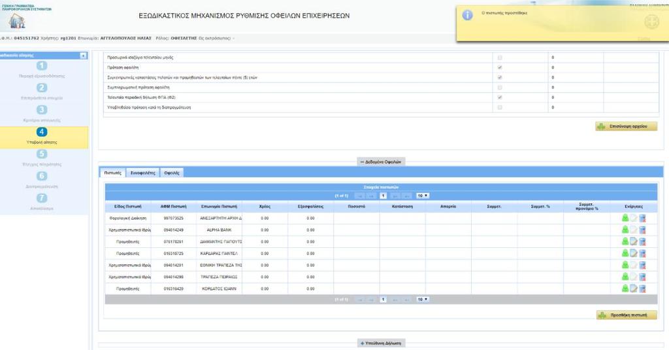Edit the ΚΟΡΔΑΤΟΣ ΙΩΑΝΝ creditor entry
Viewport: 669px width, 350px height.
tap(634, 289)
